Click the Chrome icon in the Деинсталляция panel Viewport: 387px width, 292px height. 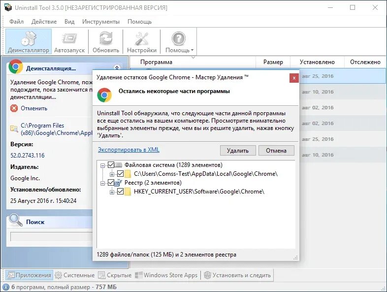pyautogui.click(x=16, y=66)
